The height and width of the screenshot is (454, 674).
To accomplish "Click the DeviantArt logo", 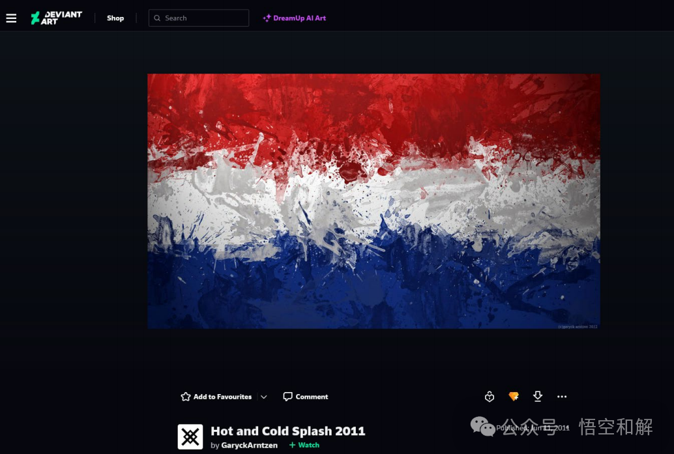I will point(56,18).
